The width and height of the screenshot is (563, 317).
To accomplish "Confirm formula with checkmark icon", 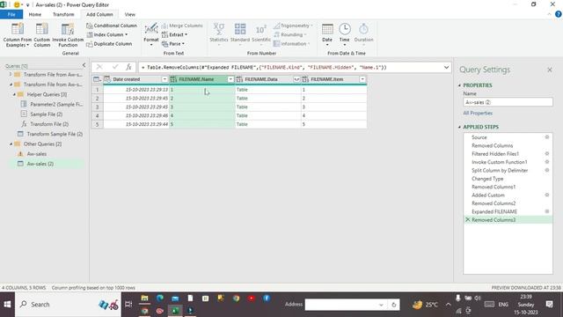I will coord(115,67).
